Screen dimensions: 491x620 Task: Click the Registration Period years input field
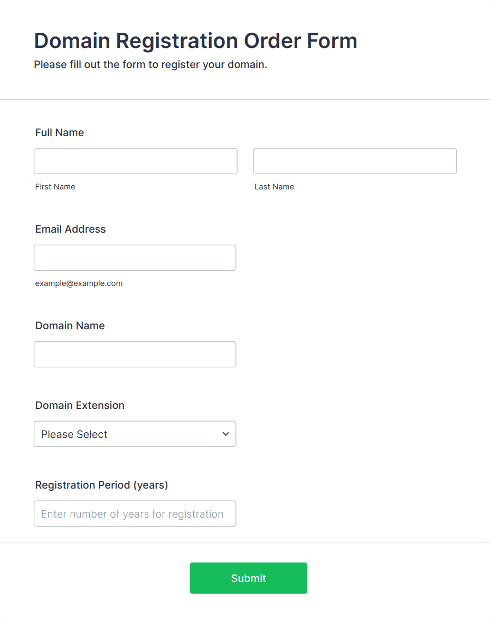pos(135,513)
